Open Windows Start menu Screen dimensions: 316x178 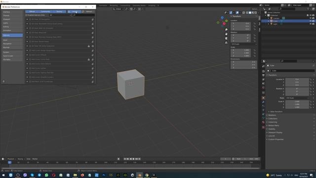pyautogui.click(x=3, y=175)
